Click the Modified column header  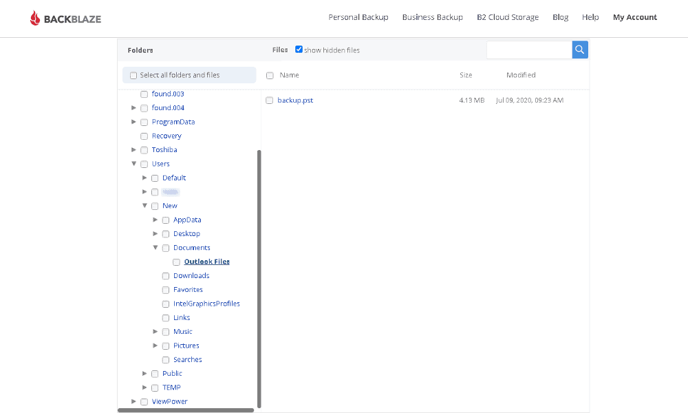tap(521, 75)
